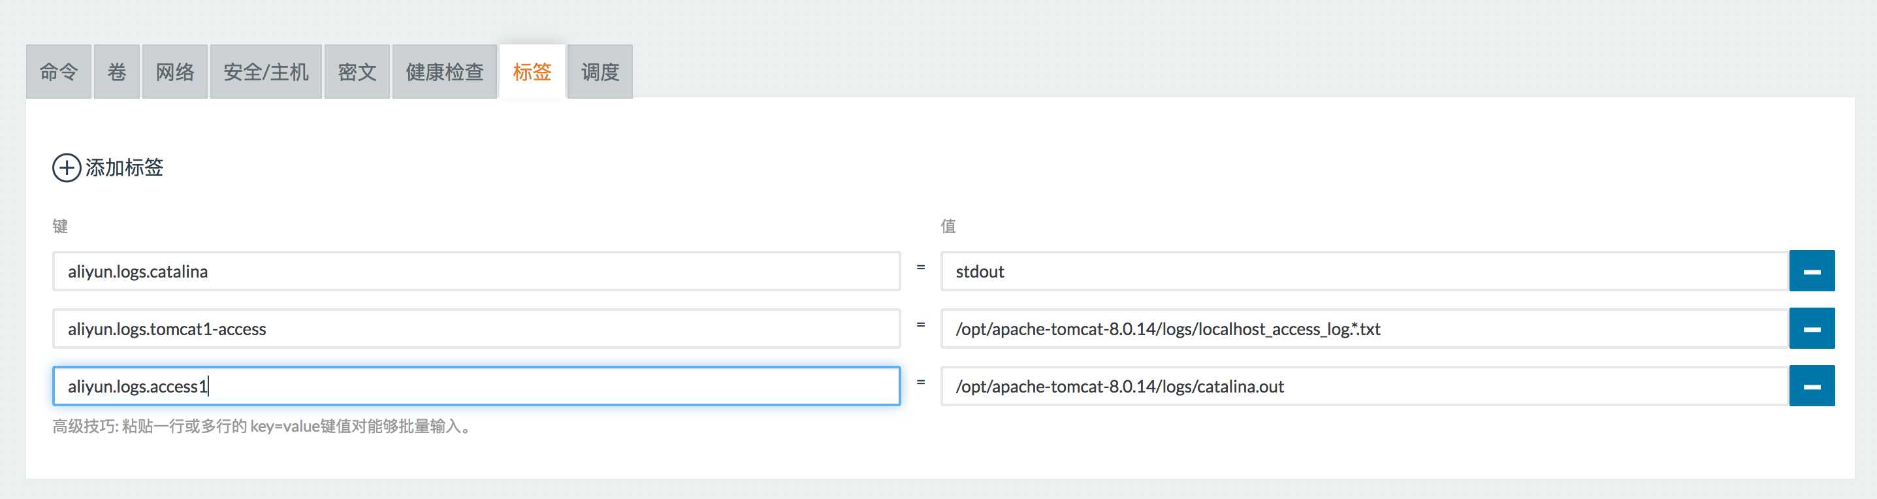1877x499 pixels.
Task: Focus the aliyun.logs.catalina key field
Action: [x=477, y=271]
